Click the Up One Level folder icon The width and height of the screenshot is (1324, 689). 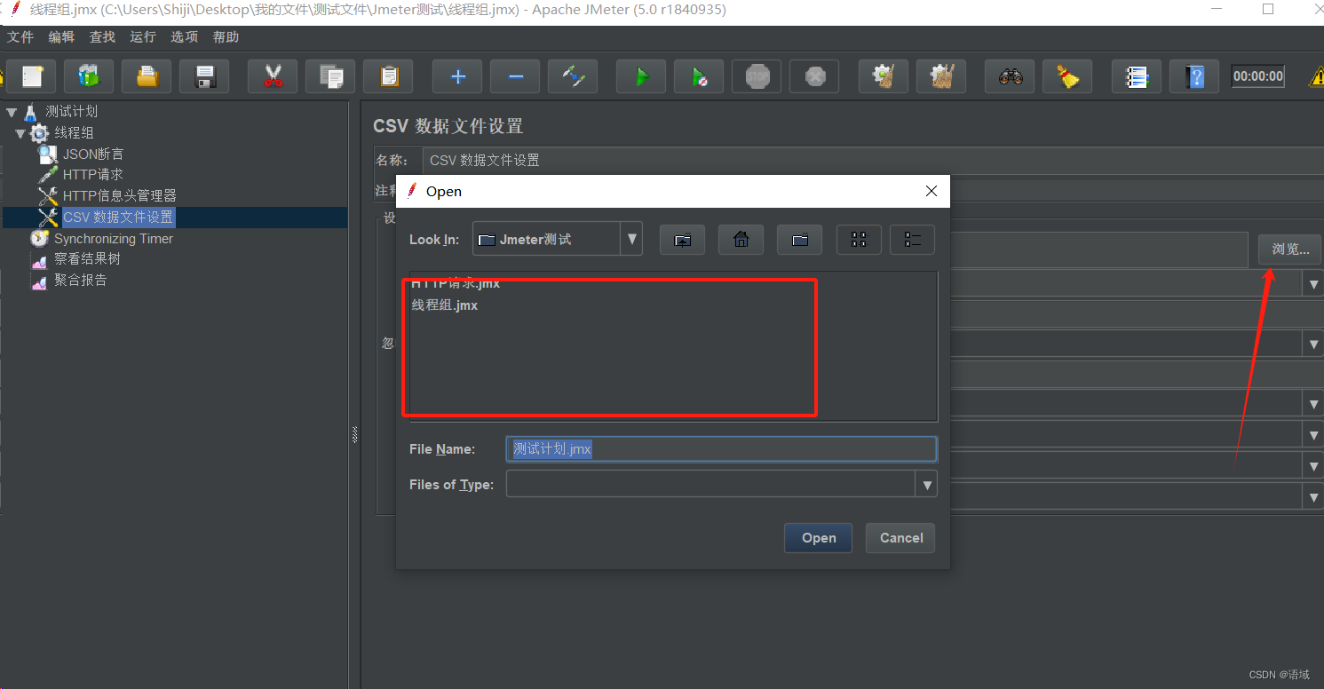682,240
